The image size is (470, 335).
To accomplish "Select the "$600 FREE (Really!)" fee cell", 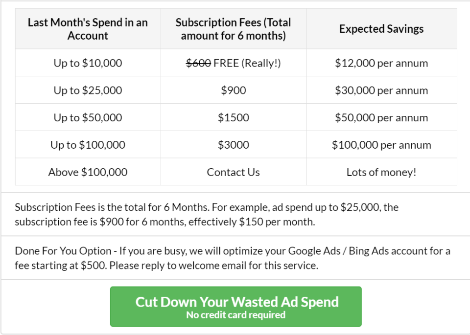I will [x=233, y=63].
